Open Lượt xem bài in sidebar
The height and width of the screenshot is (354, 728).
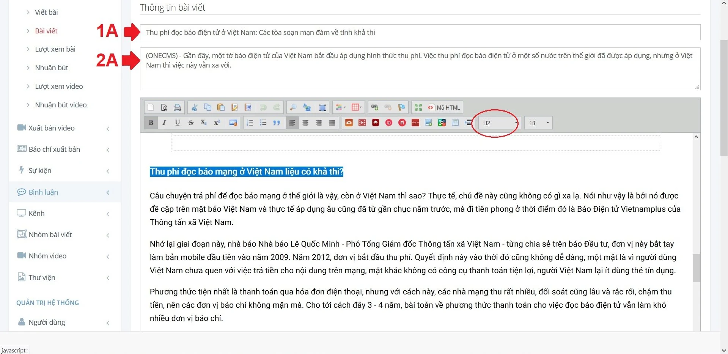pos(55,49)
